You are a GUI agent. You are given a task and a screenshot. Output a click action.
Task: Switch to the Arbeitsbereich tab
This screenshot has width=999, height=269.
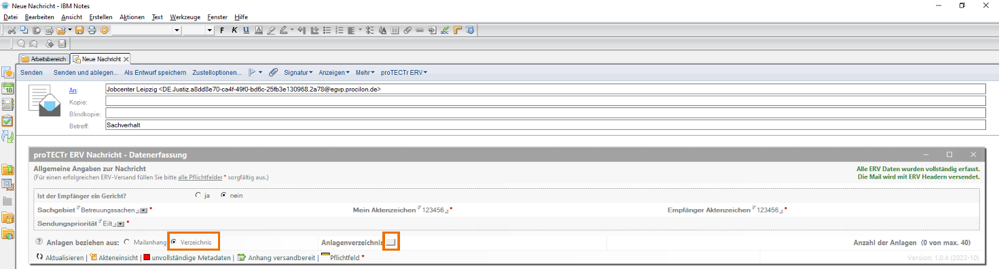[43, 59]
